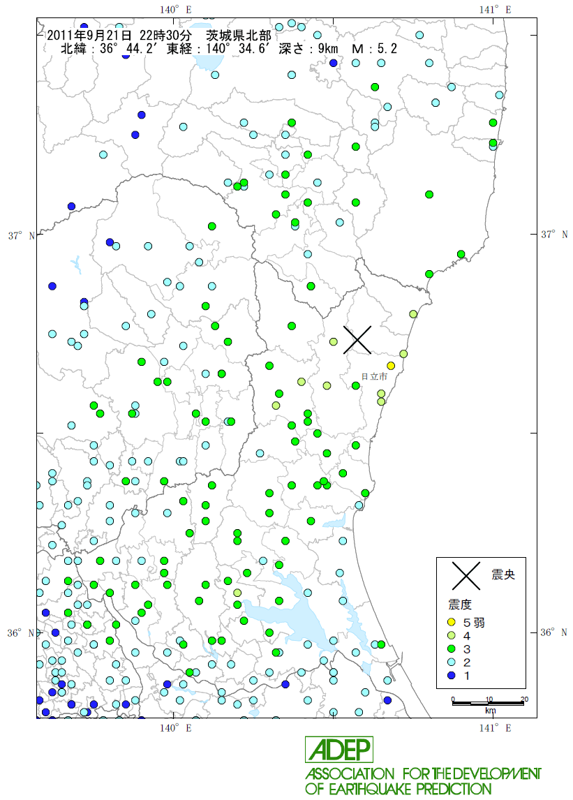Select the cyan intensity 2 legend swatch
573x800 pixels.
[x=451, y=662]
